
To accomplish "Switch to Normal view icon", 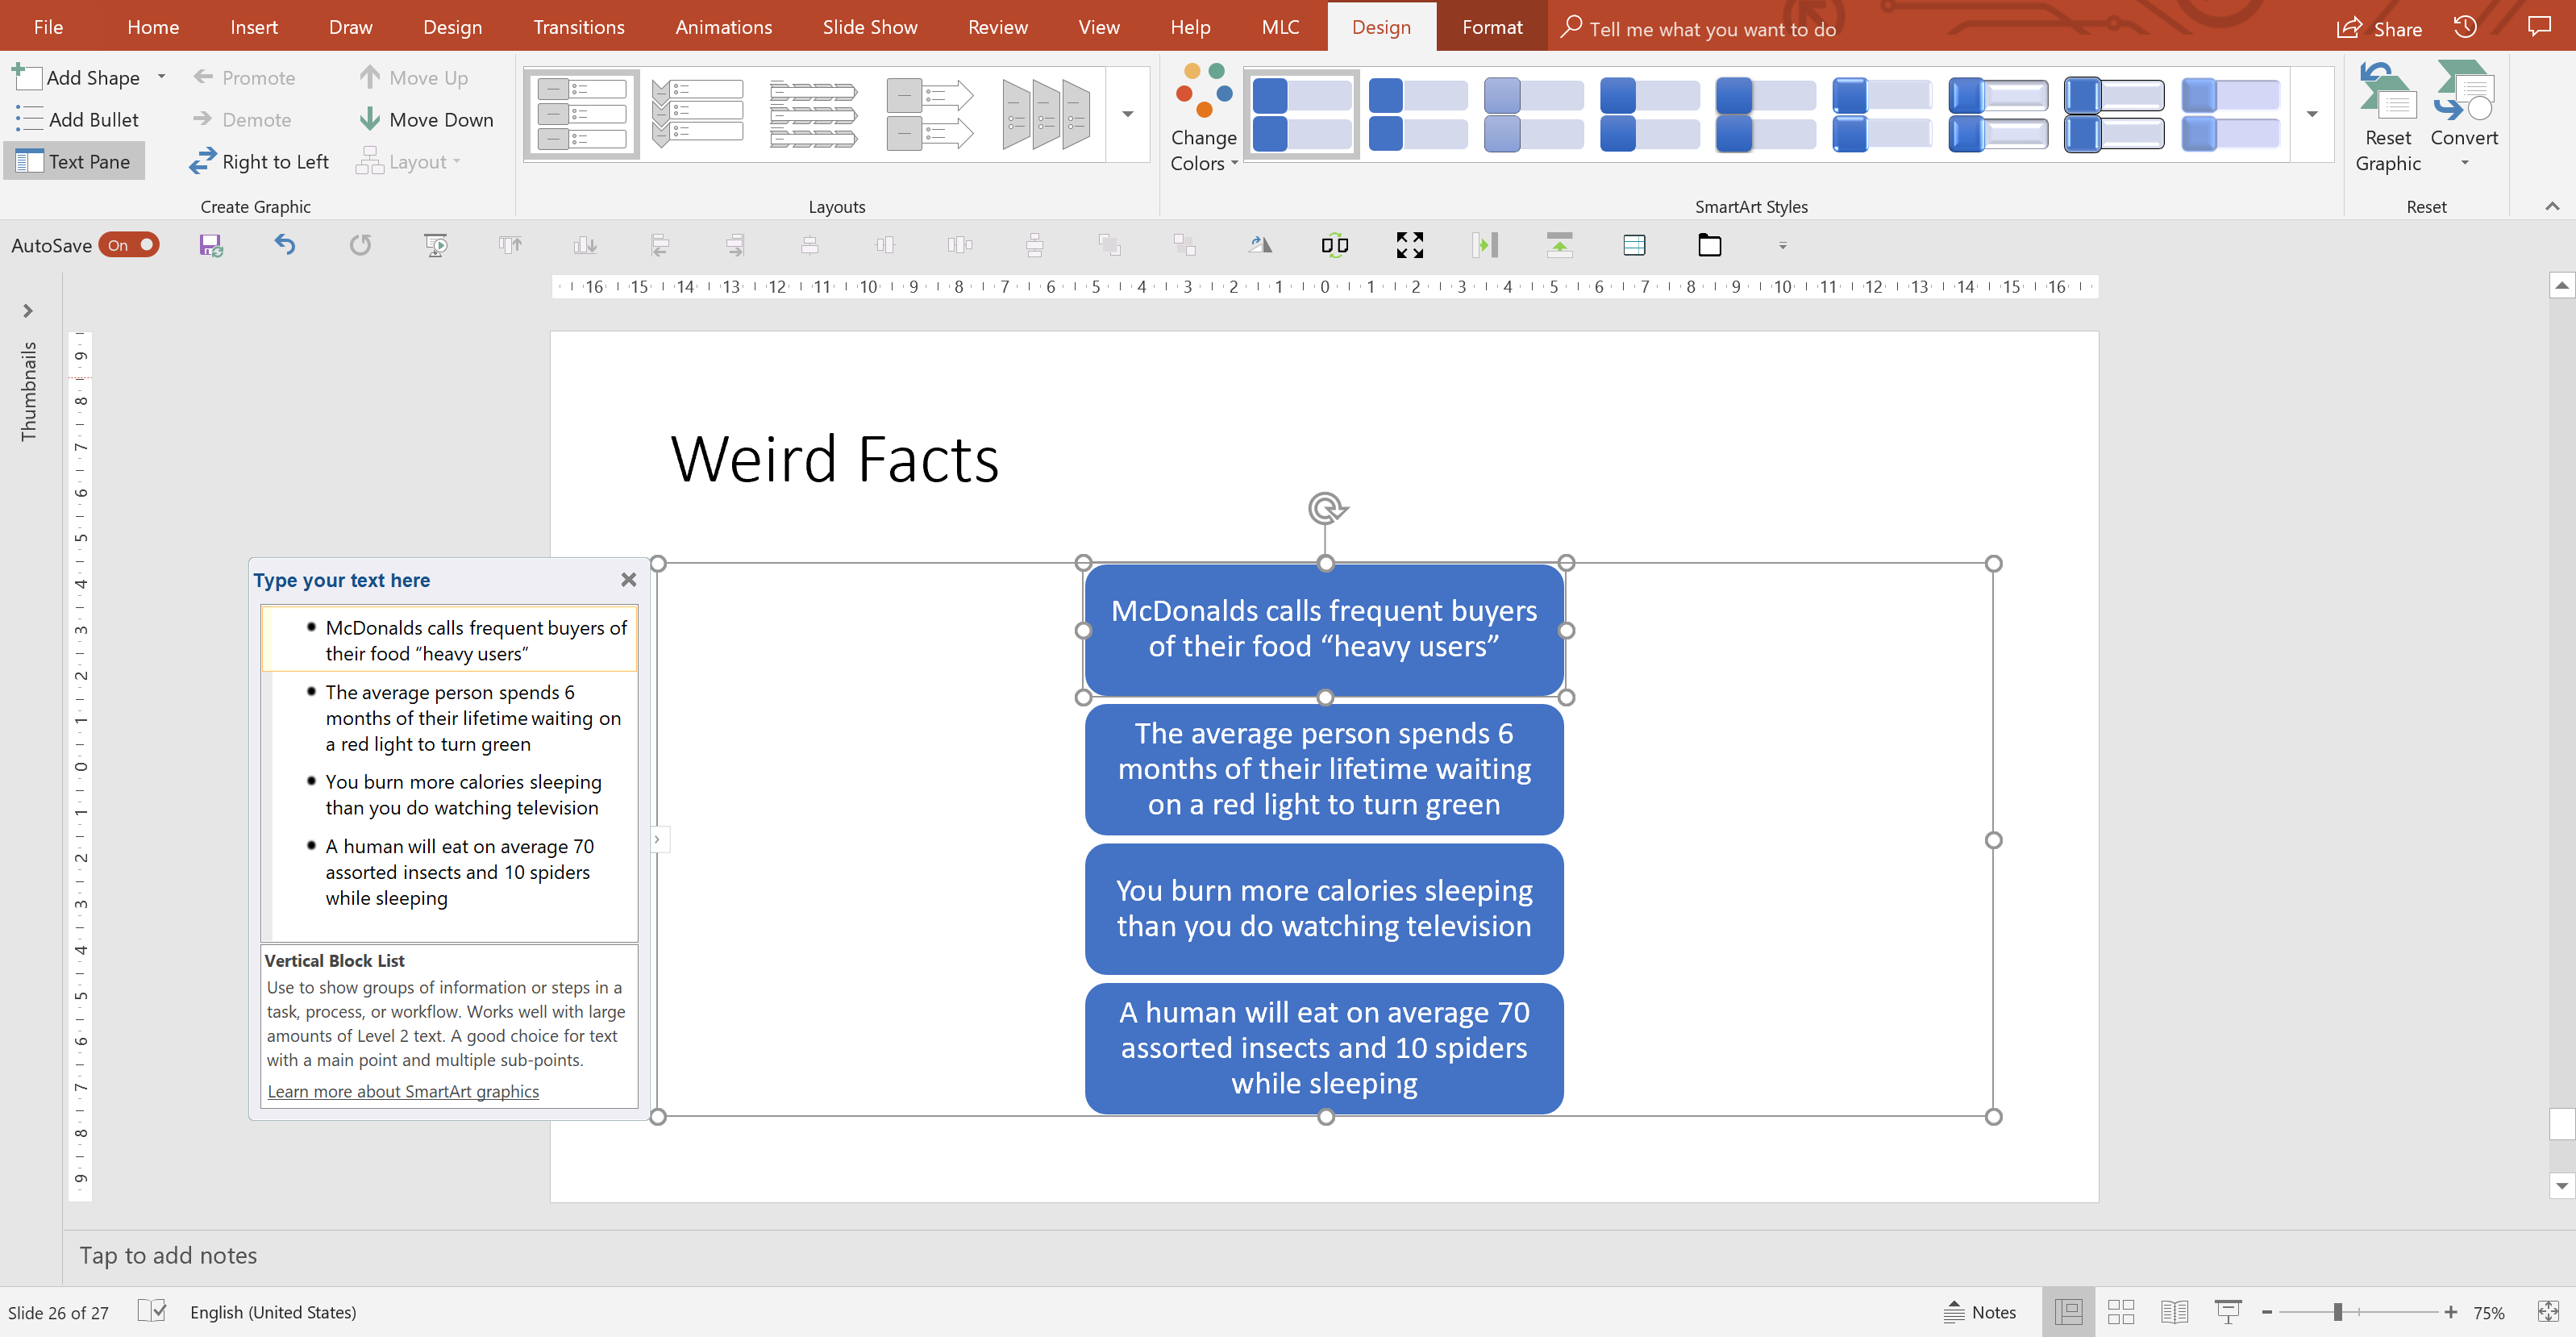I will click(x=2069, y=1311).
